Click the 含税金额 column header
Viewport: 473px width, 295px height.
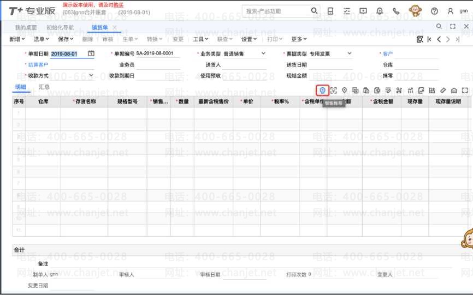382,101
